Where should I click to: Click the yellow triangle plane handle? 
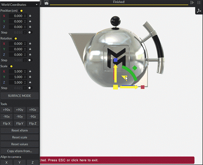pos(124,77)
